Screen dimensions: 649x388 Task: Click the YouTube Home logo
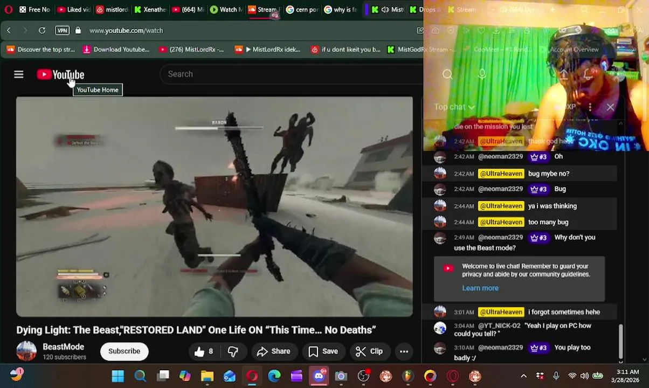pyautogui.click(x=60, y=74)
